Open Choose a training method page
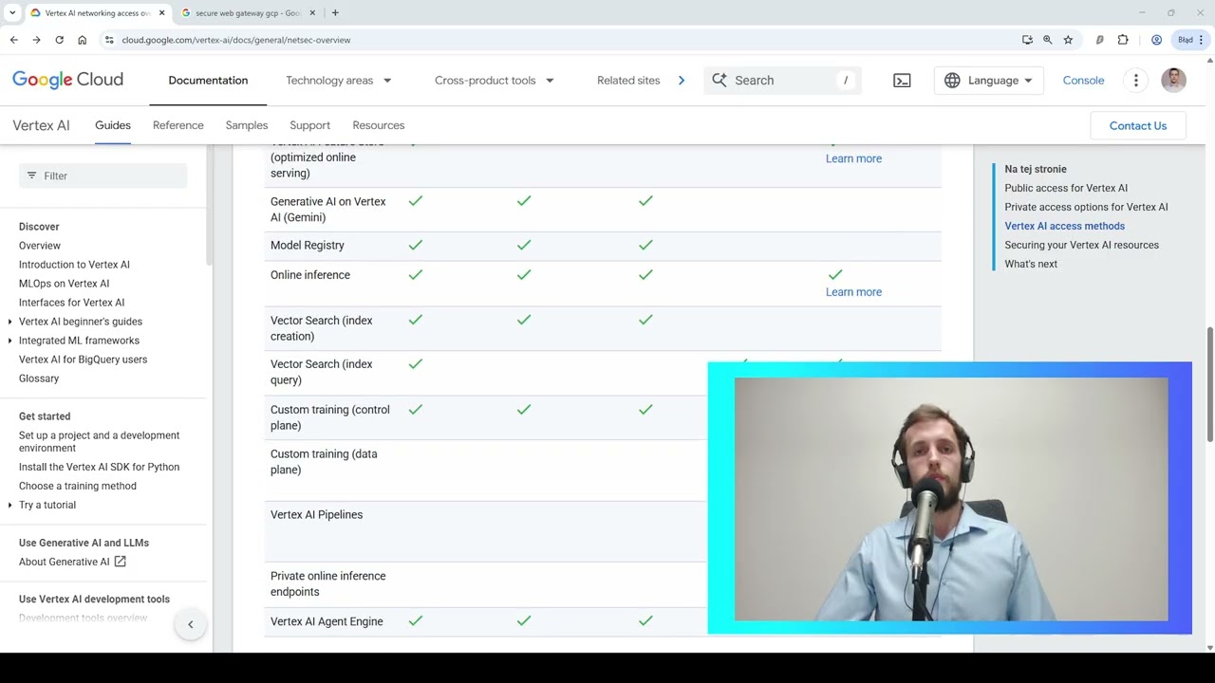 (78, 486)
